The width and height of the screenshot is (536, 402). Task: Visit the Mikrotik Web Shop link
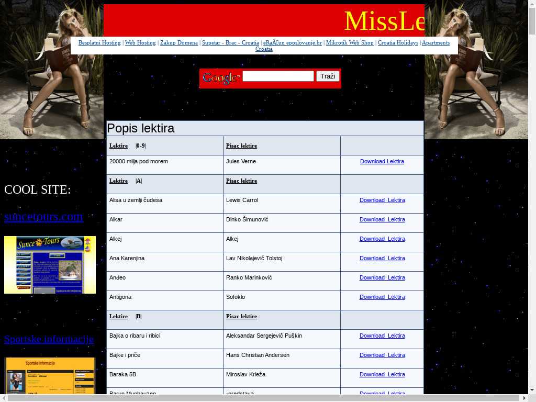coord(350,42)
